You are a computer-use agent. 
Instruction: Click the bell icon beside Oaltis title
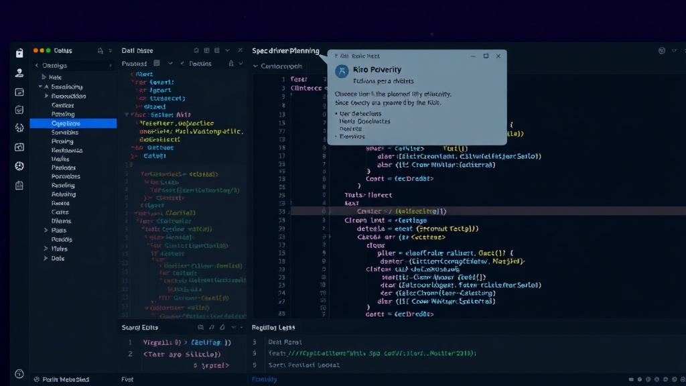click(x=100, y=51)
